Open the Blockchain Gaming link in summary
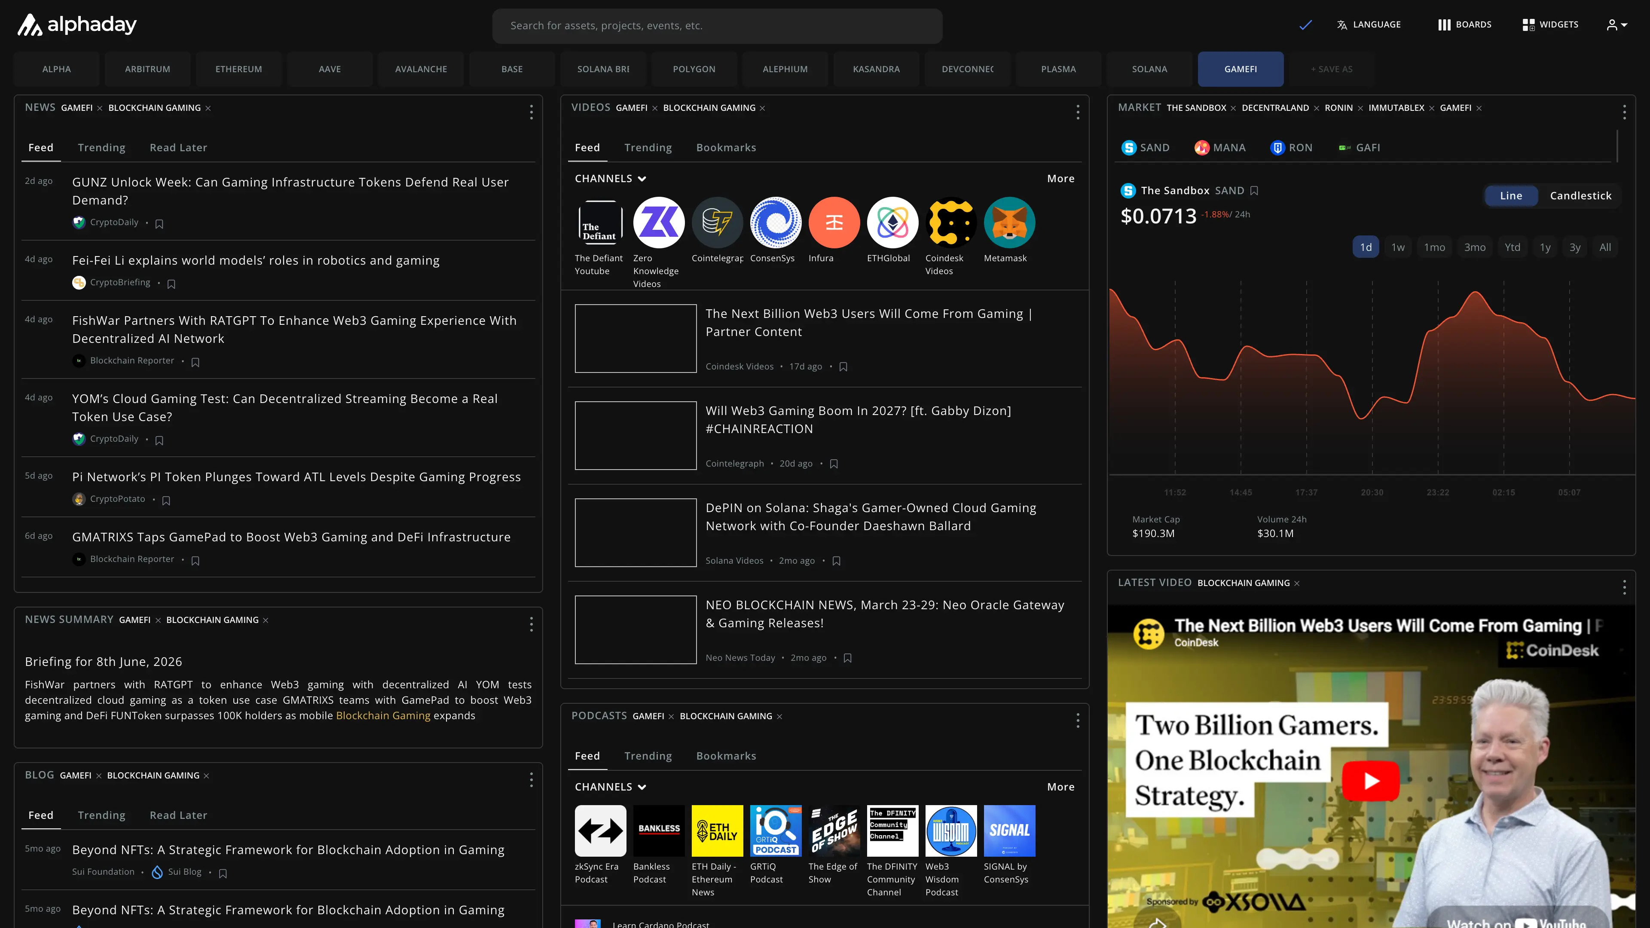1650x928 pixels. (x=383, y=715)
